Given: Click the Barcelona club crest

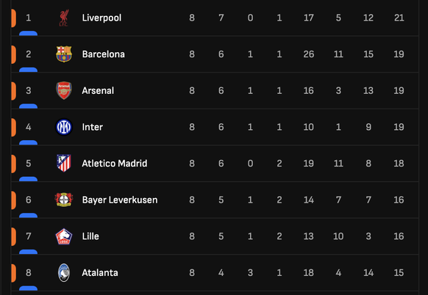Looking at the screenshot, I should (64, 54).
